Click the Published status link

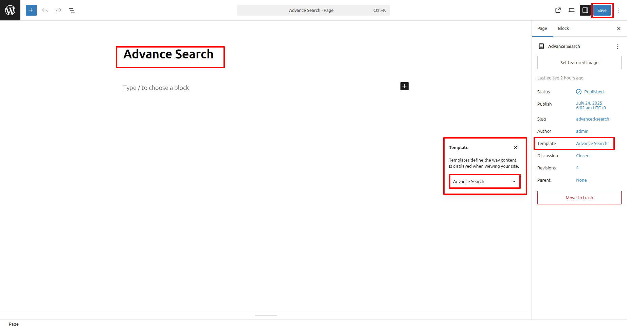(x=594, y=92)
